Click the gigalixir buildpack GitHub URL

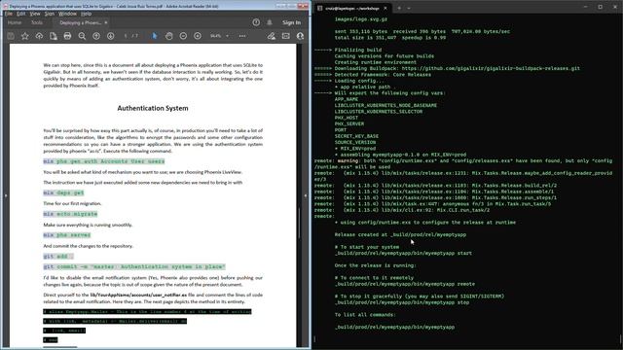[x=491, y=68]
